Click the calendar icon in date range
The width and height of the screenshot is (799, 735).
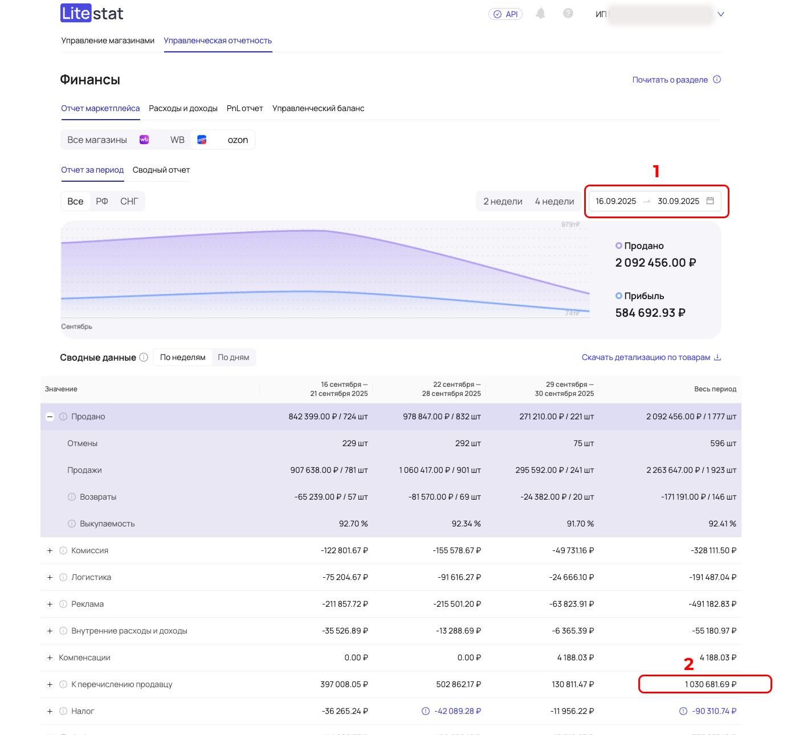click(x=710, y=201)
